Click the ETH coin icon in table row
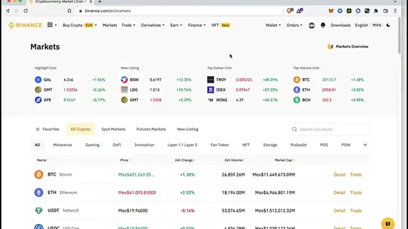This screenshot has width=408, height=229. [39, 192]
